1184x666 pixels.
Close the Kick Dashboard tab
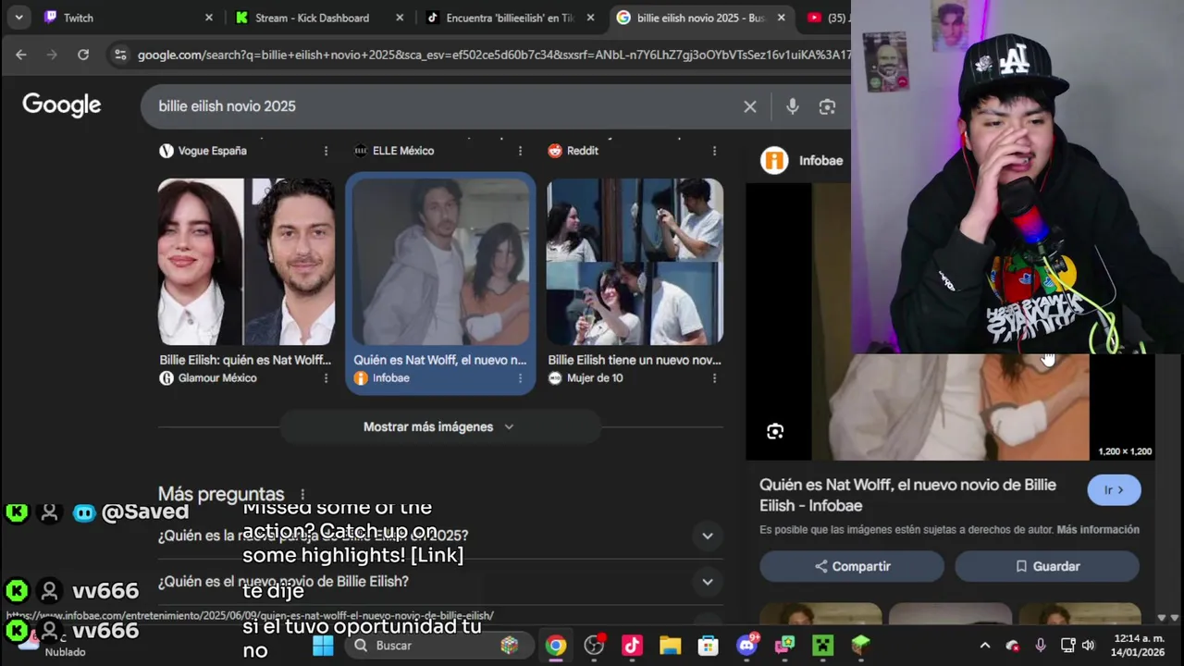tap(400, 18)
